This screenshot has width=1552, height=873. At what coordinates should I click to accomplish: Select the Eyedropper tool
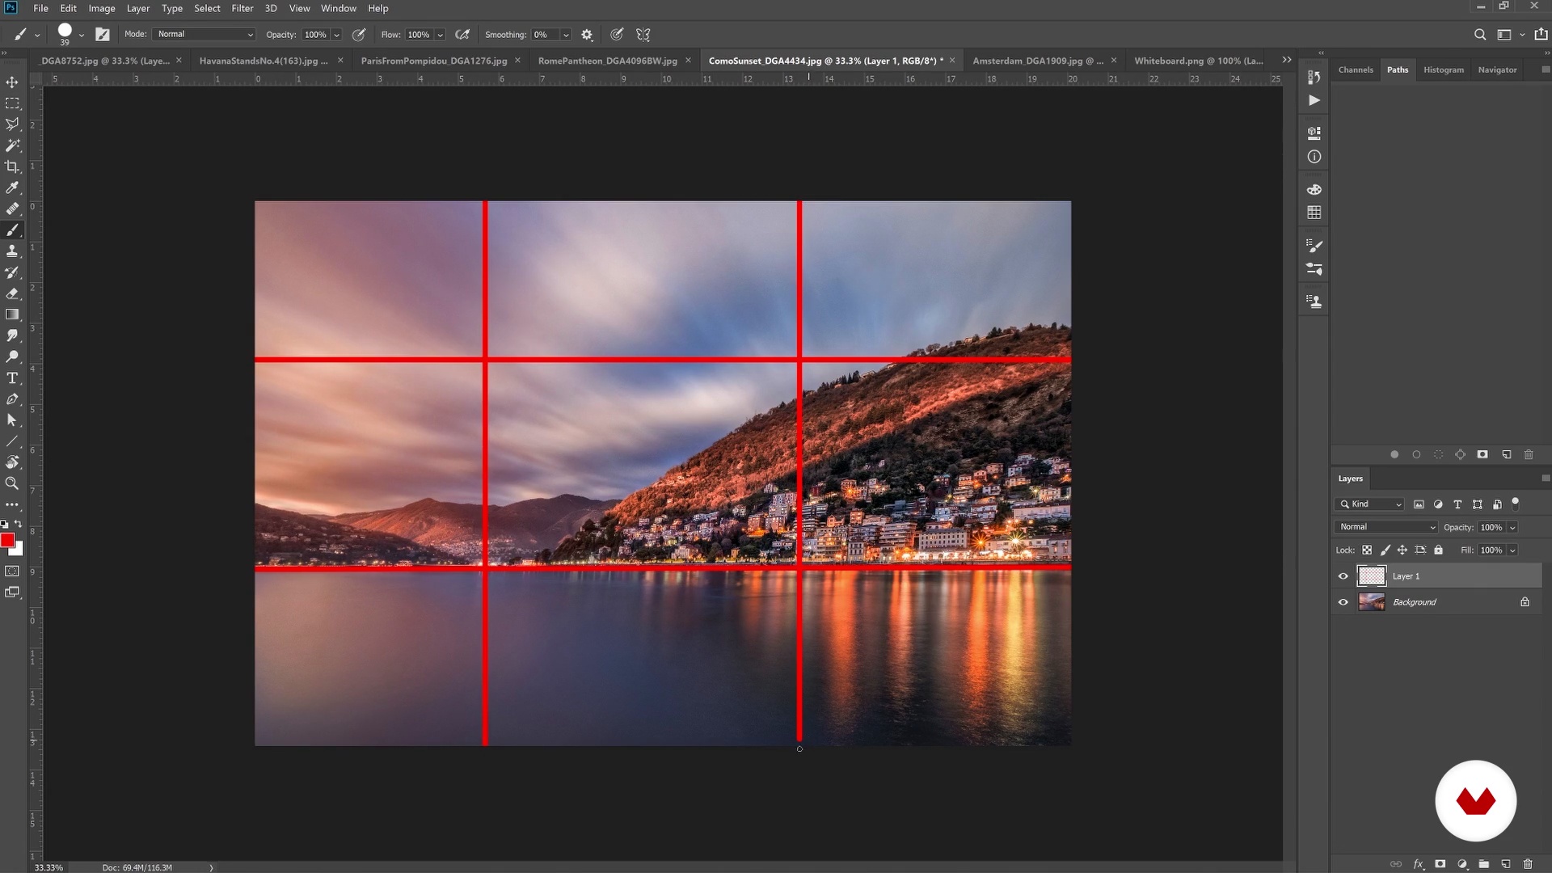click(12, 188)
